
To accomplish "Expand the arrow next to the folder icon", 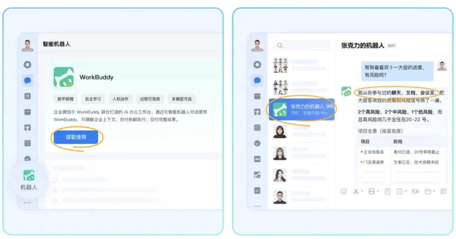I will pyautogui.click(x=434, y=191).
